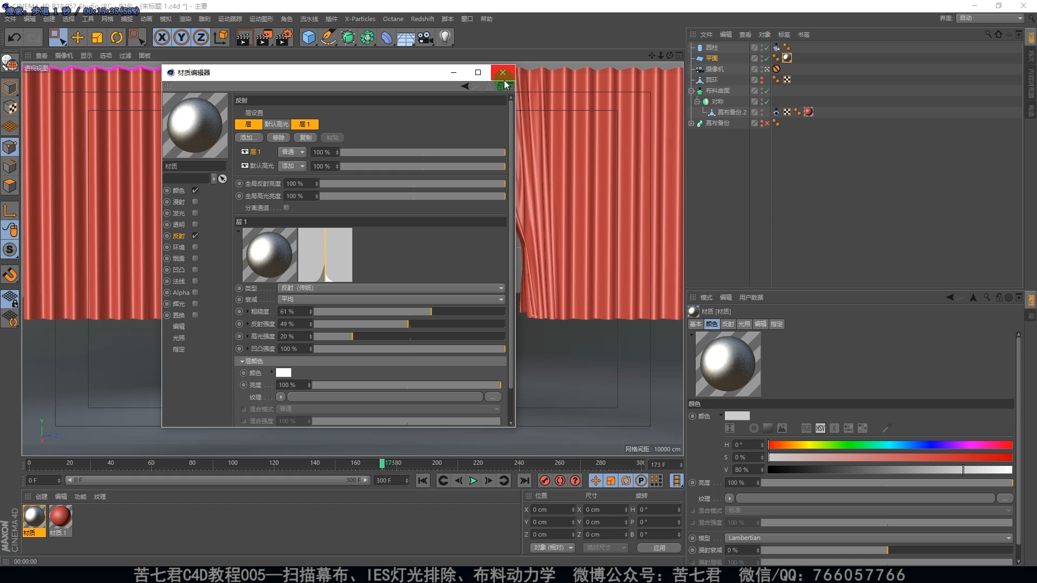
Task: Enable the Alpha channel checkbox
Action: coord(195,293)
